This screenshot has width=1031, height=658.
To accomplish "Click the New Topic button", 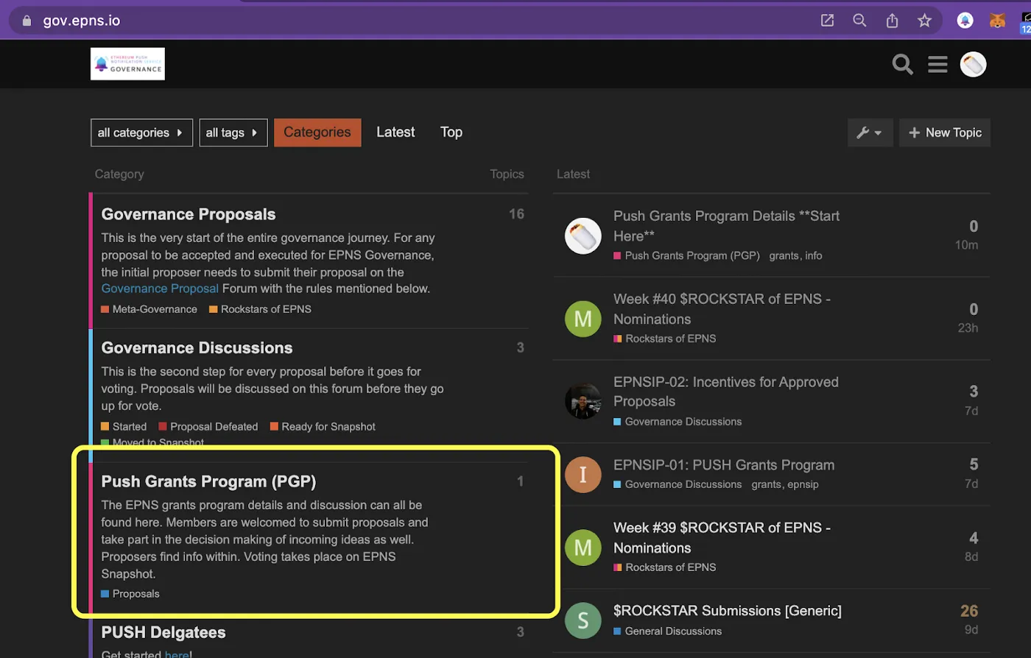I will 945,132.
